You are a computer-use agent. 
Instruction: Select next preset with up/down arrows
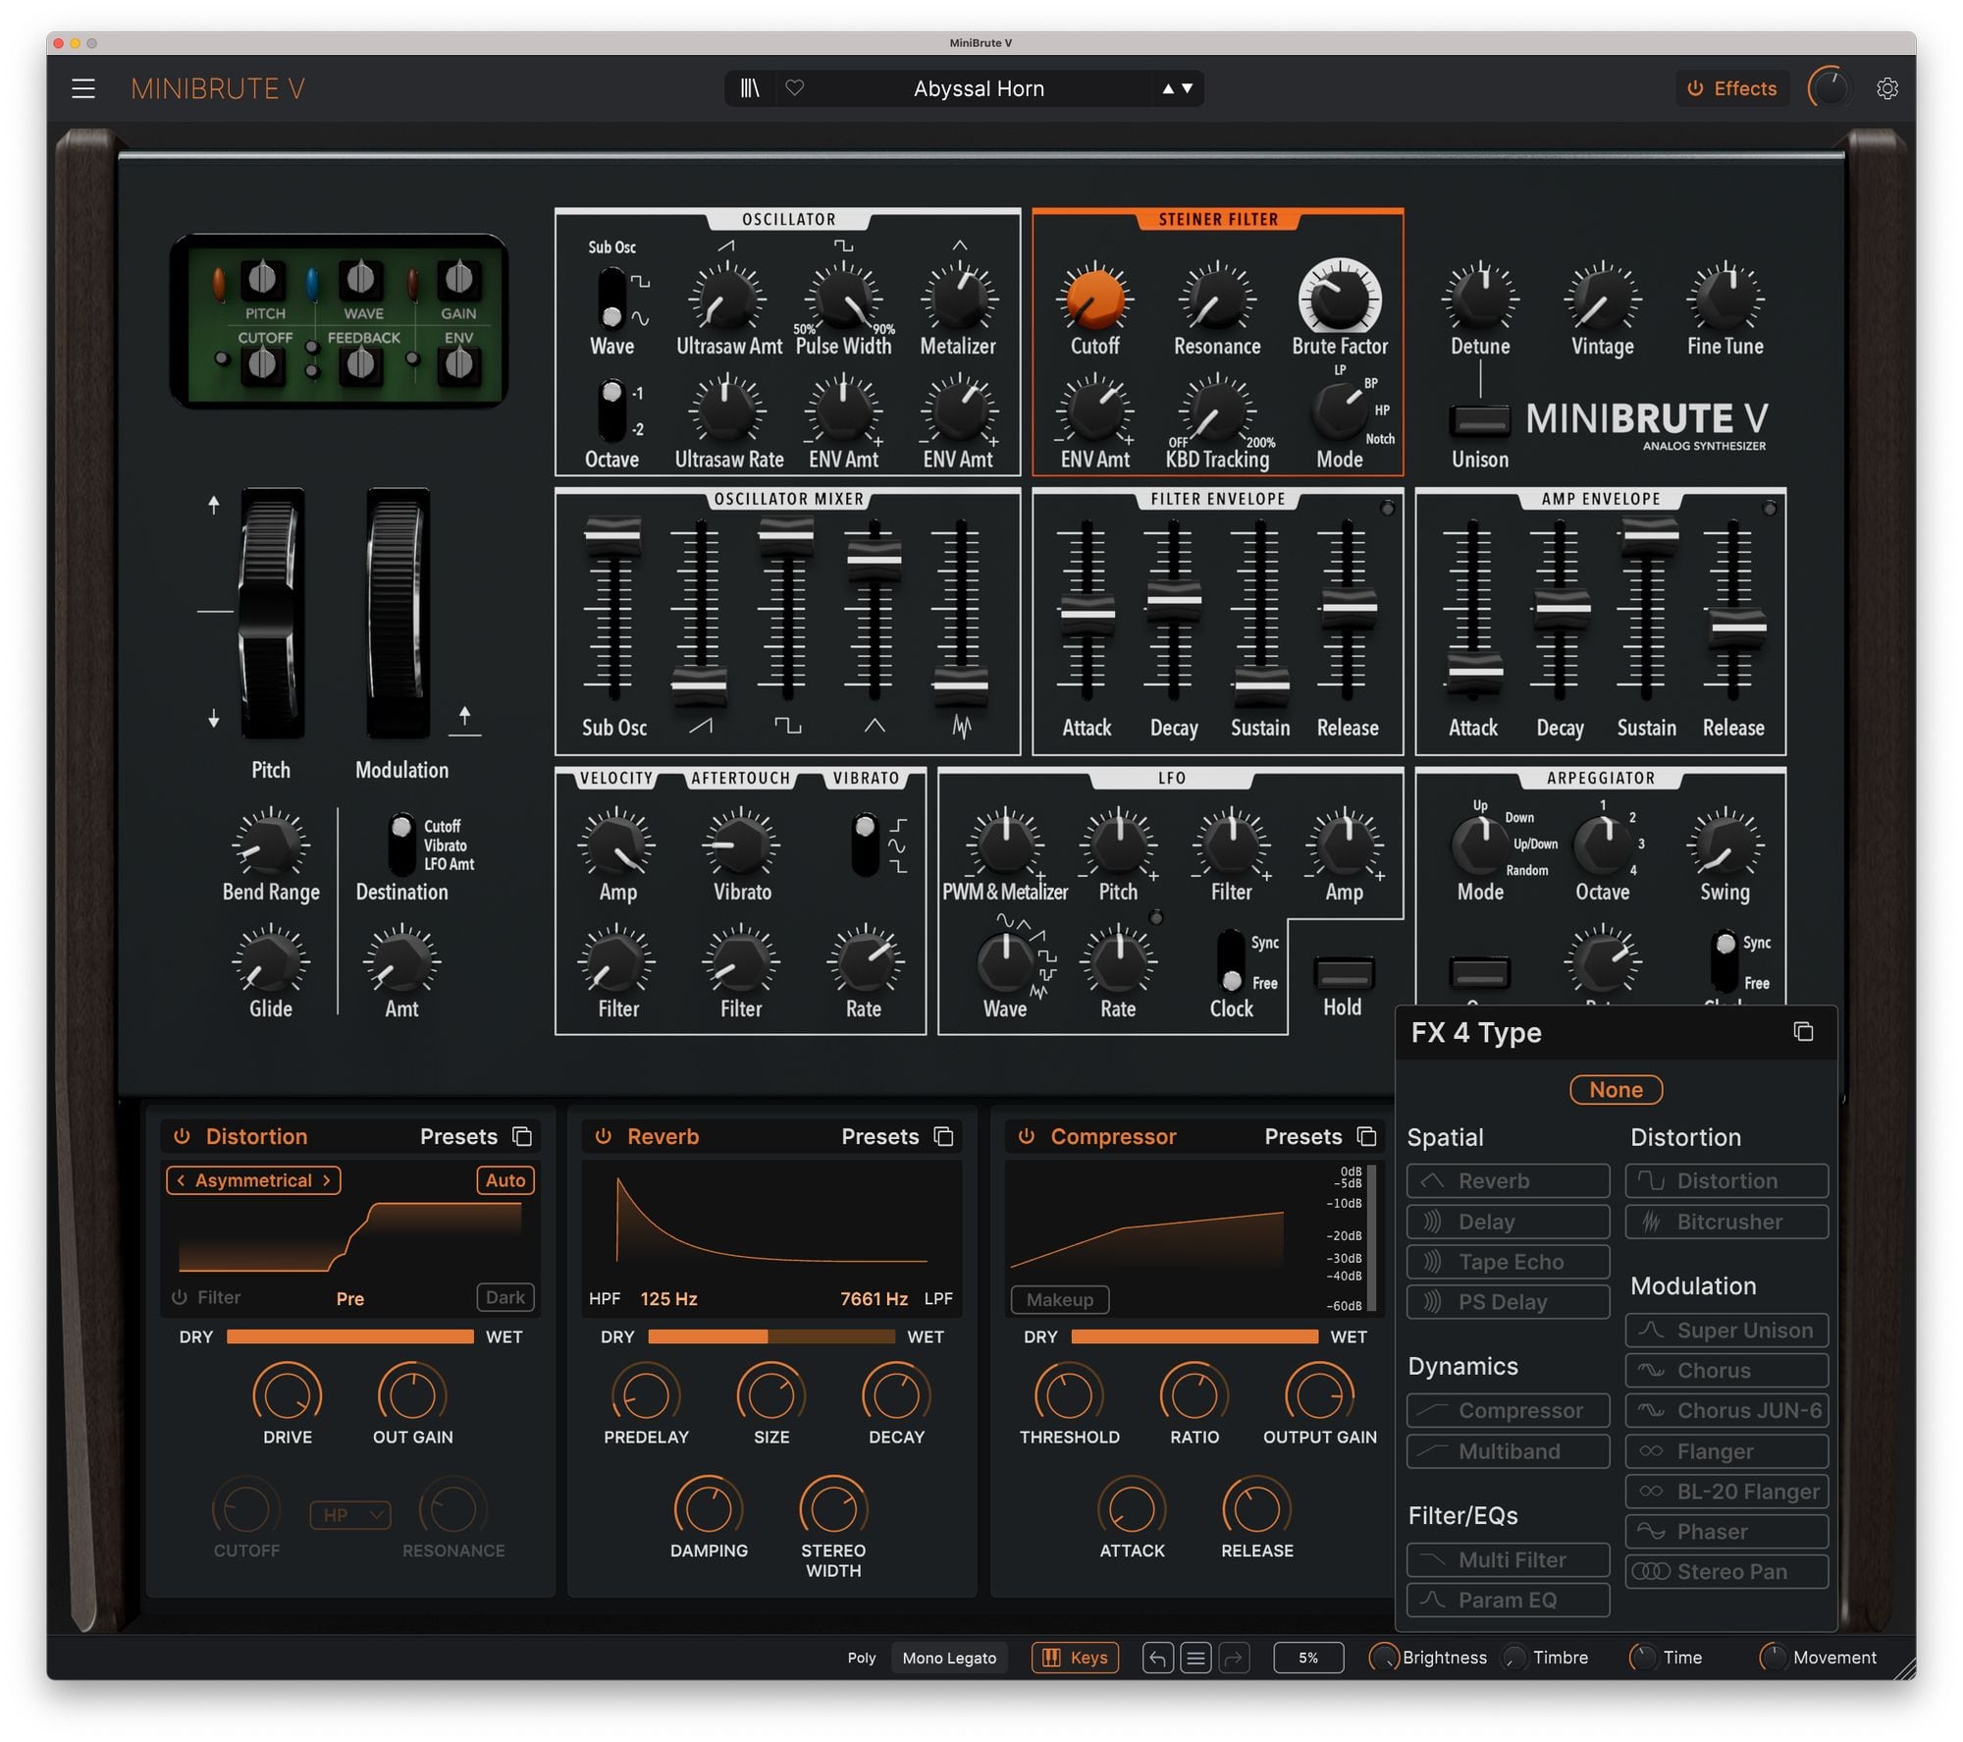(1187, 88)
